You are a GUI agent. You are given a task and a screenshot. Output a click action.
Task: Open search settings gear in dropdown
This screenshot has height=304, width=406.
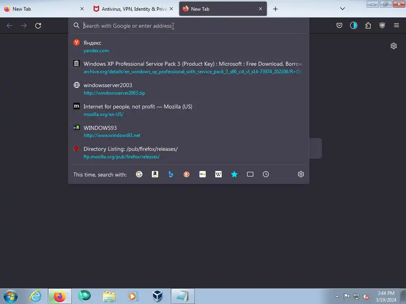pyautogui.click(x=301, y=174)
